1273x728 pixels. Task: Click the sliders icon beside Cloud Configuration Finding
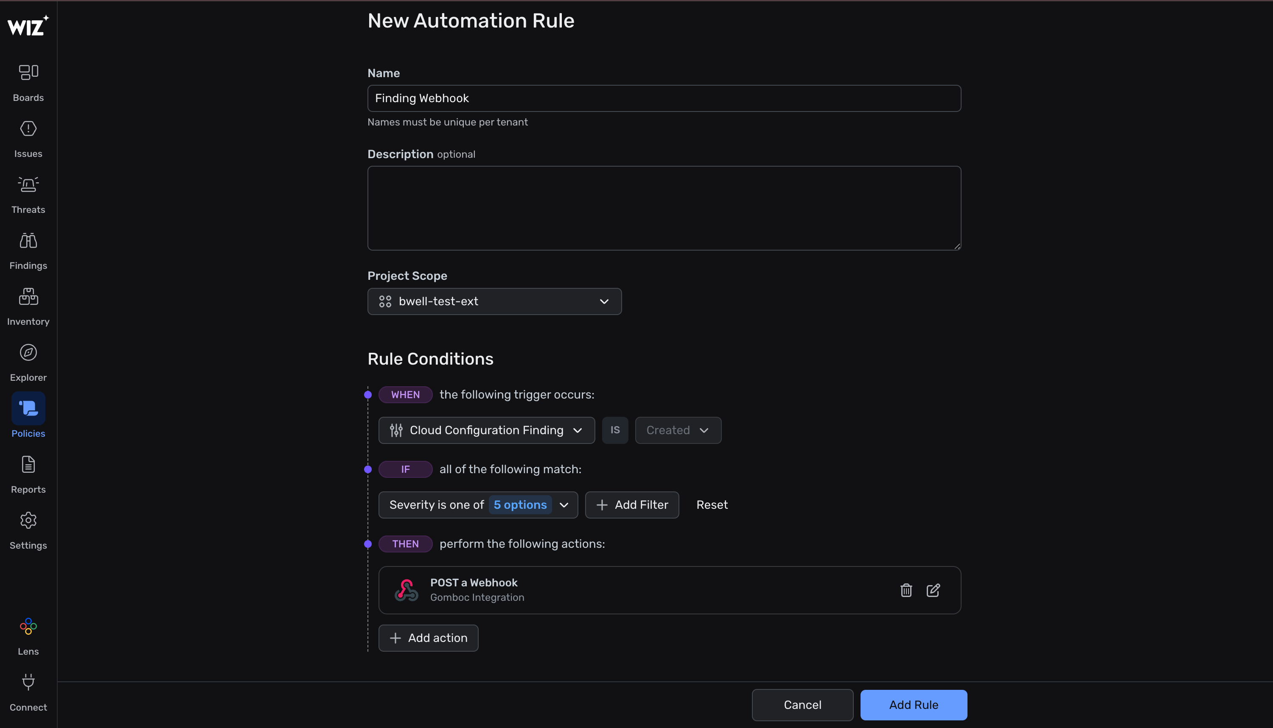tap(396, 430)
